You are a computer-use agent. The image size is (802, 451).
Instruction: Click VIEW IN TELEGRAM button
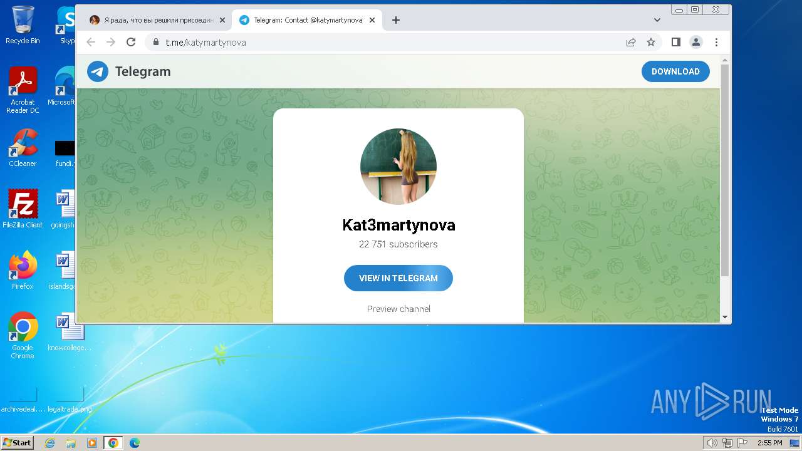[398, 278]
